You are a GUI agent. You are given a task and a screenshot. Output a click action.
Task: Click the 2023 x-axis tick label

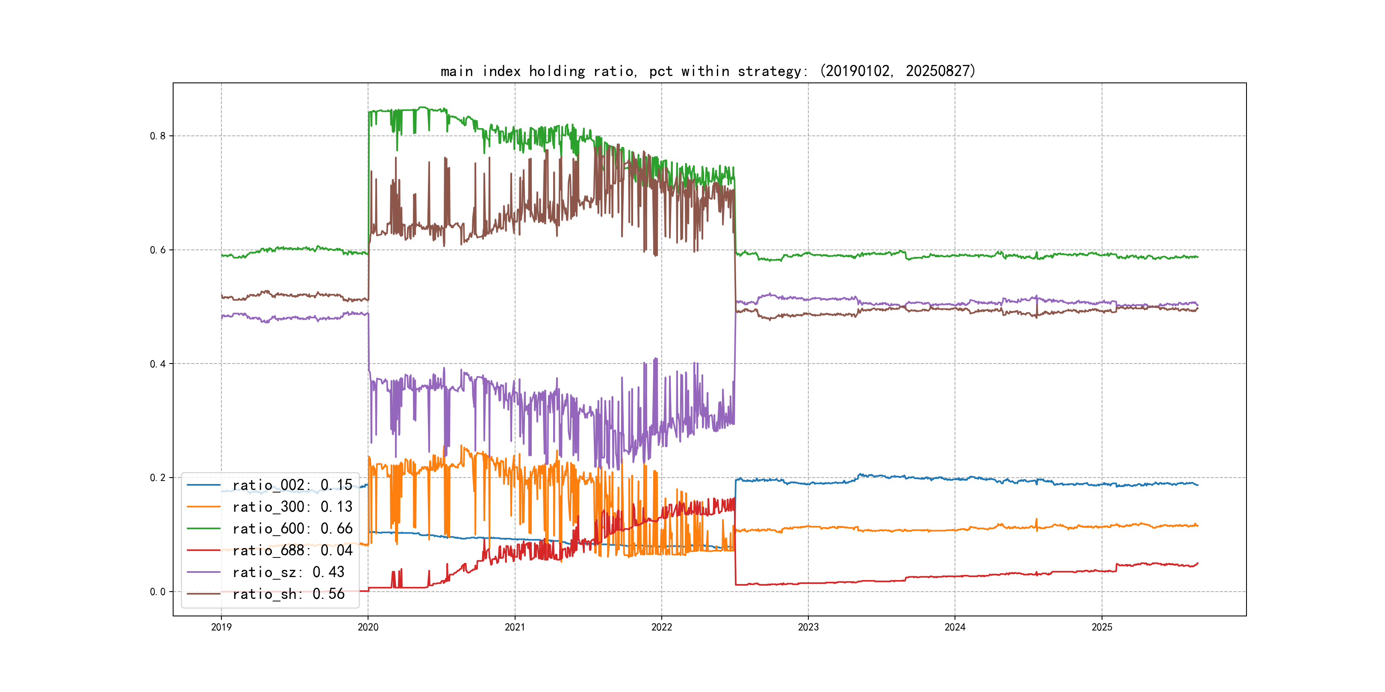pos(808,627)
